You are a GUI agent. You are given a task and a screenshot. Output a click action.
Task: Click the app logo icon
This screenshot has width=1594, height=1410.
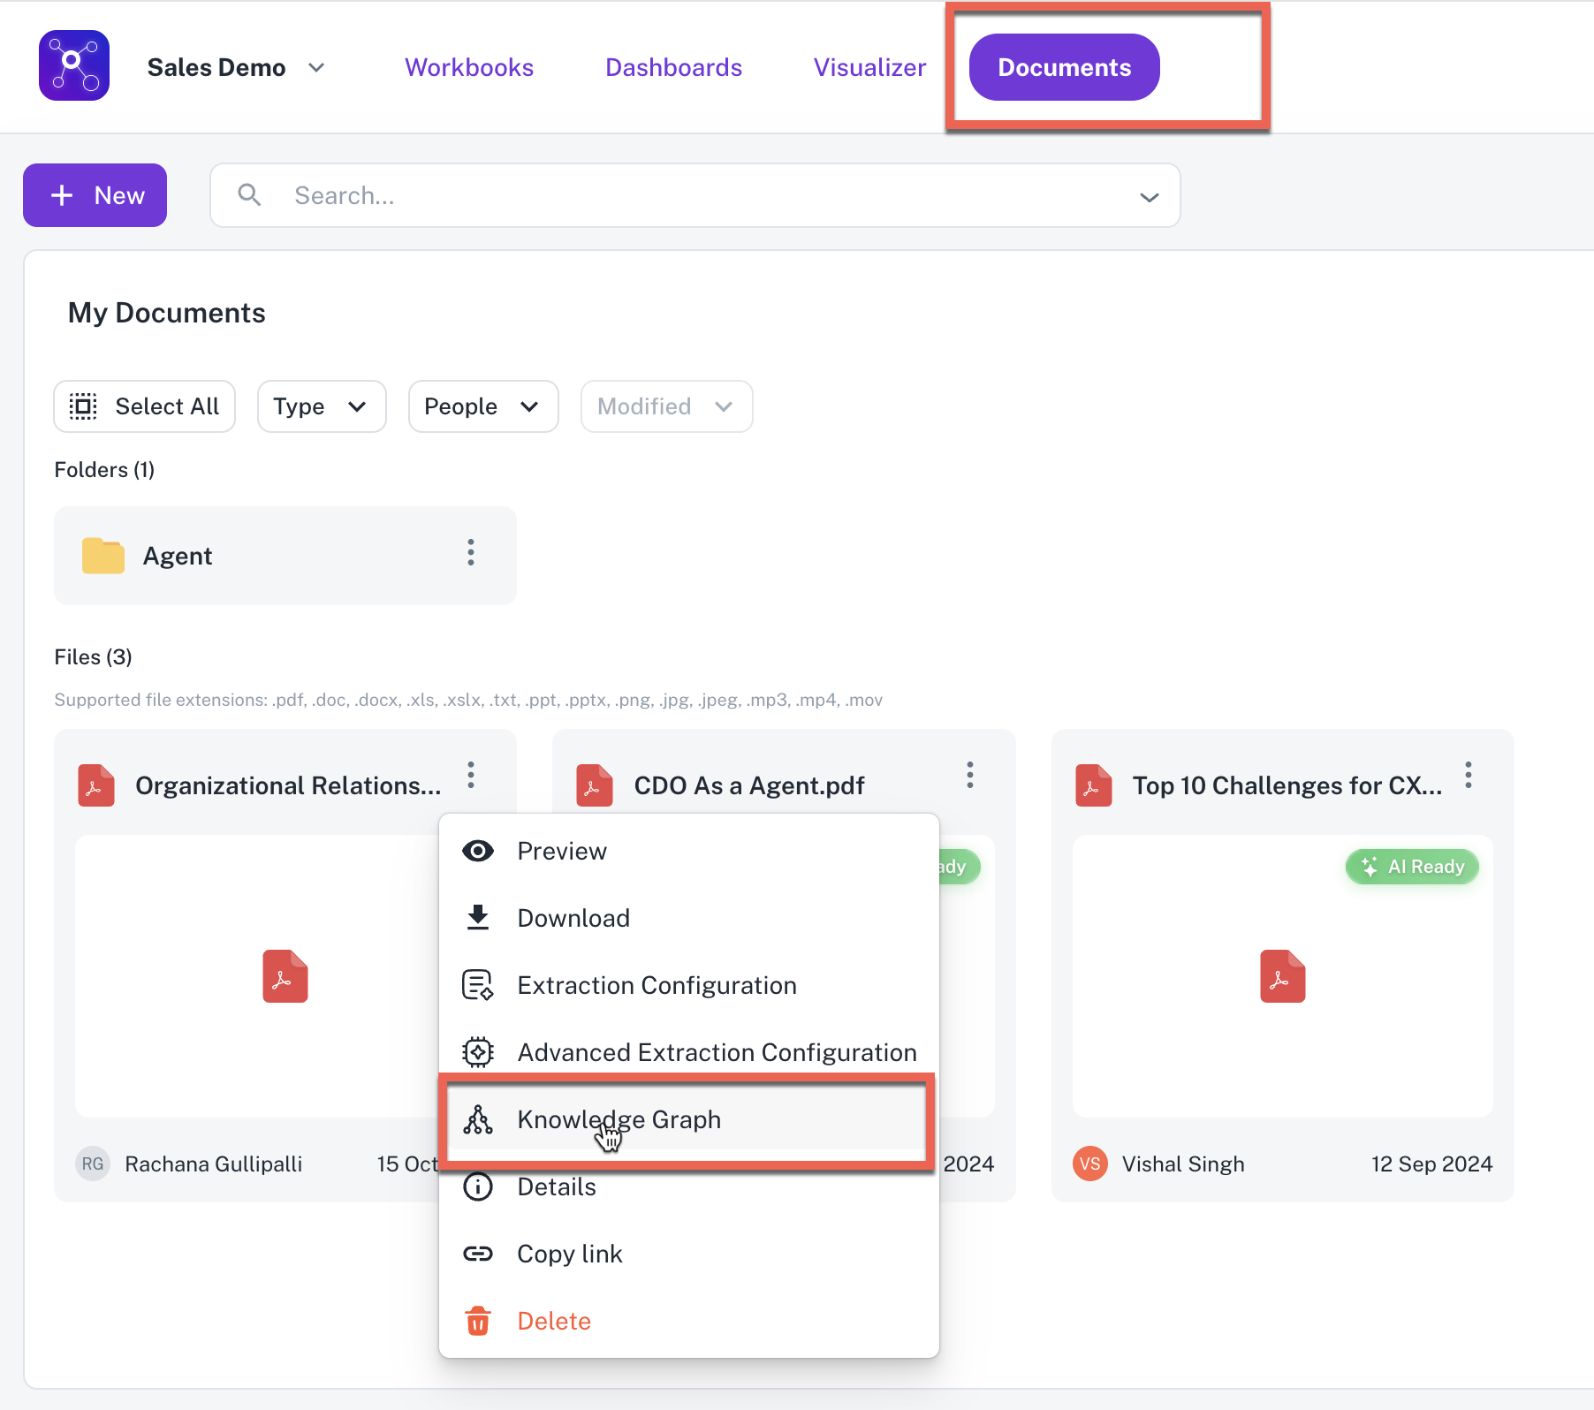(x=74, y=66)
